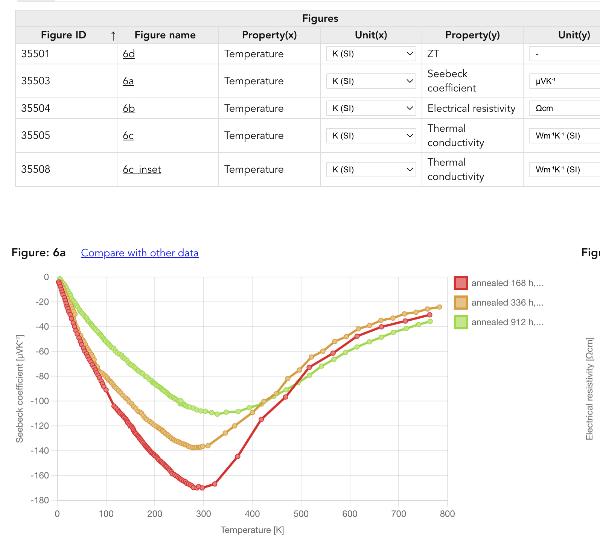The height and width of the screenshot is (539, 600).
Task: Open figure 6c link
Action: pos(128,136)
